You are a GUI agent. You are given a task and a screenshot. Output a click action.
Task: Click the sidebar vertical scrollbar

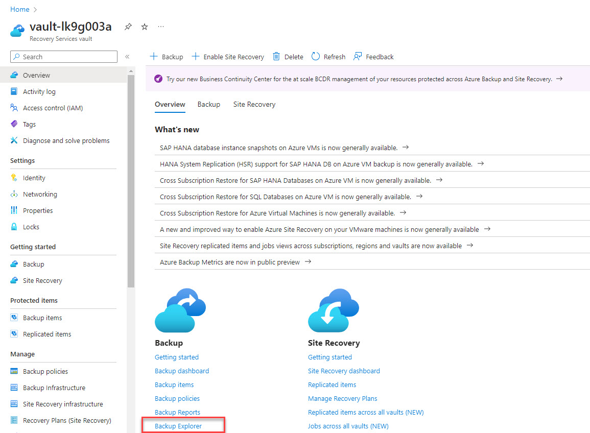[131, 179]
